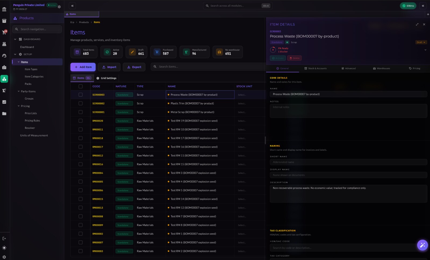This screenshot has height=260, width=430.
Task: Open the chart/reports module icon in left rail
Action: (x=4, y=102)
